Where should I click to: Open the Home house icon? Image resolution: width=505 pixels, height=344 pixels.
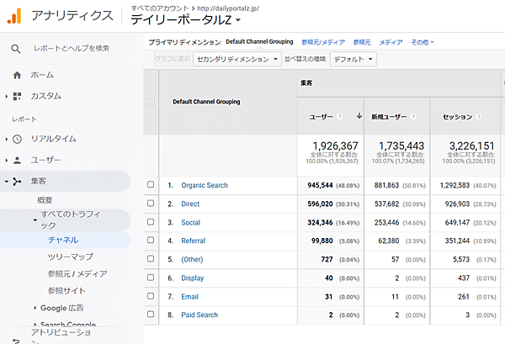coord(17,75)
